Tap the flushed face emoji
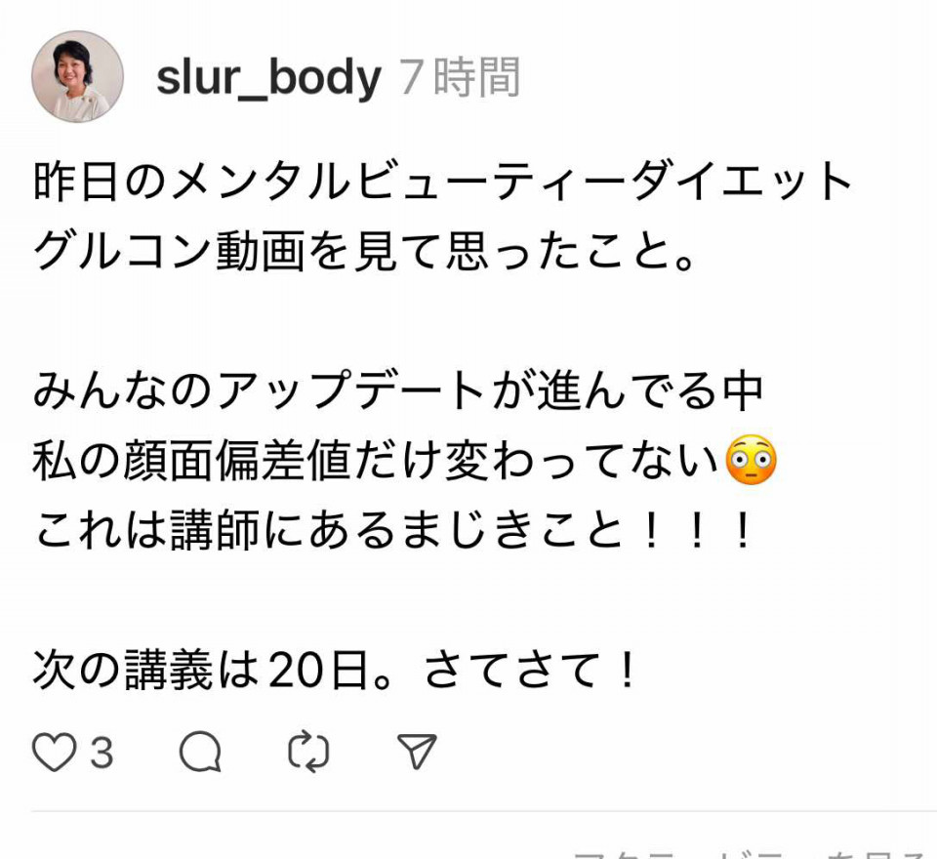This screenshot has height=859, width=937. [751, 461]
